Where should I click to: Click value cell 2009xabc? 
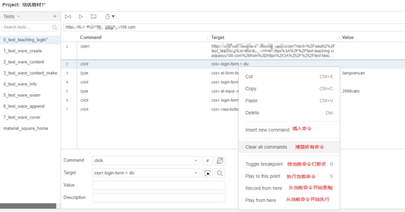click(351, 91)
